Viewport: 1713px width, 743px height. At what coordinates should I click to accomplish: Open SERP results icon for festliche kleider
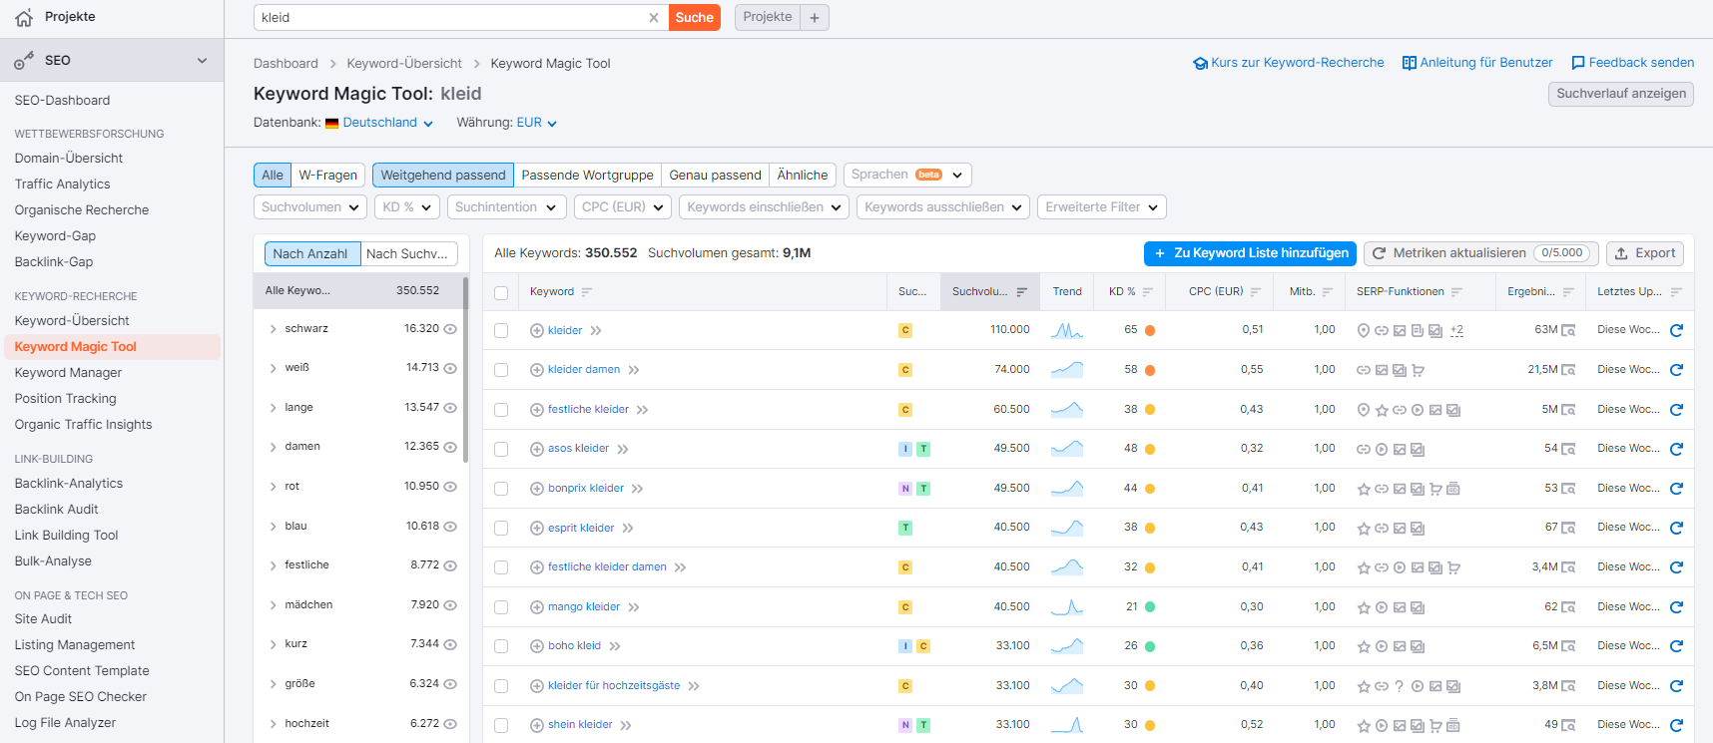point(1568,410)
